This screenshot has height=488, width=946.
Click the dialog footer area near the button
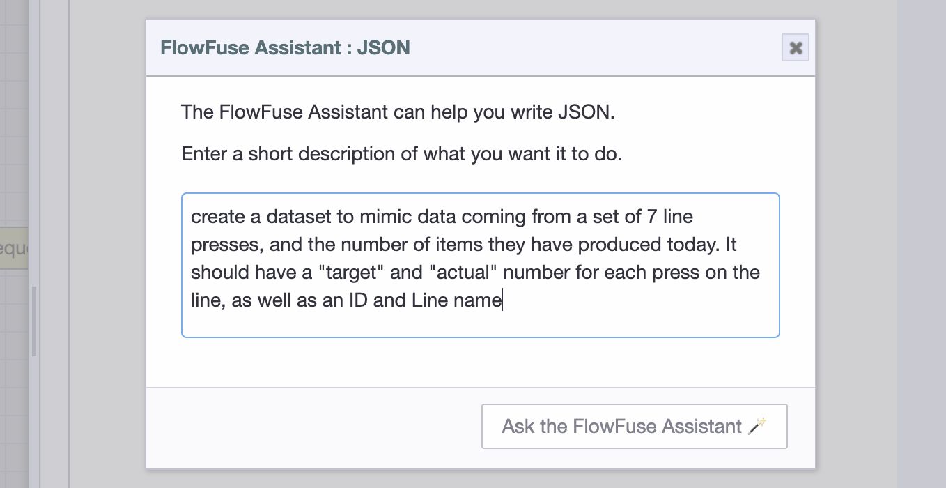[x=313, y=427]
